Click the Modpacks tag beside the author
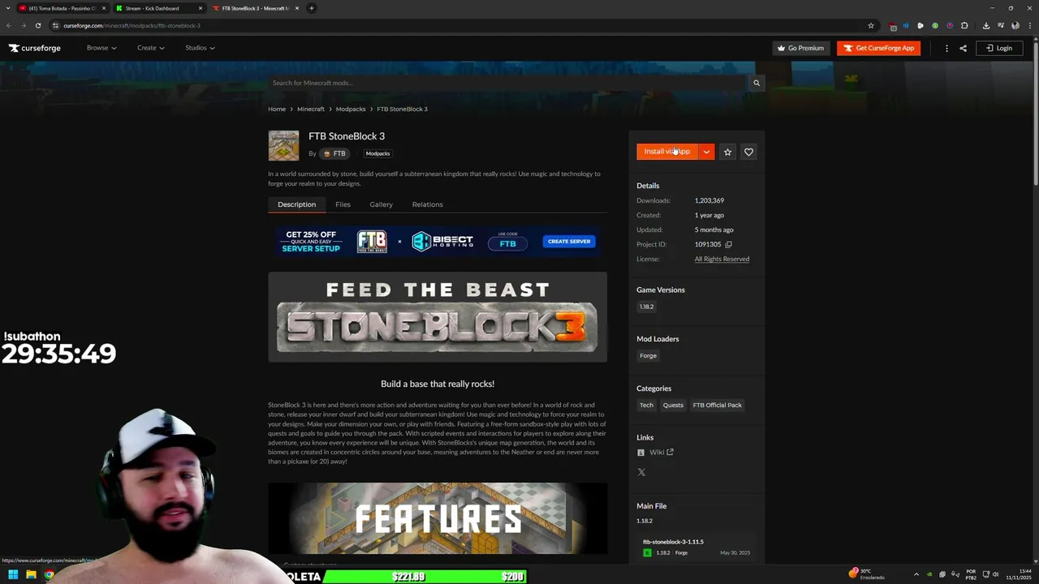Viewport: 1039px width, 584px height. pos(377,153)
